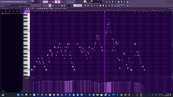Image resolution: width=173 pixels, height=97 pixels.
Task: Open pattern options arrow right of Pattern 1
Action: tap(83, 5)
